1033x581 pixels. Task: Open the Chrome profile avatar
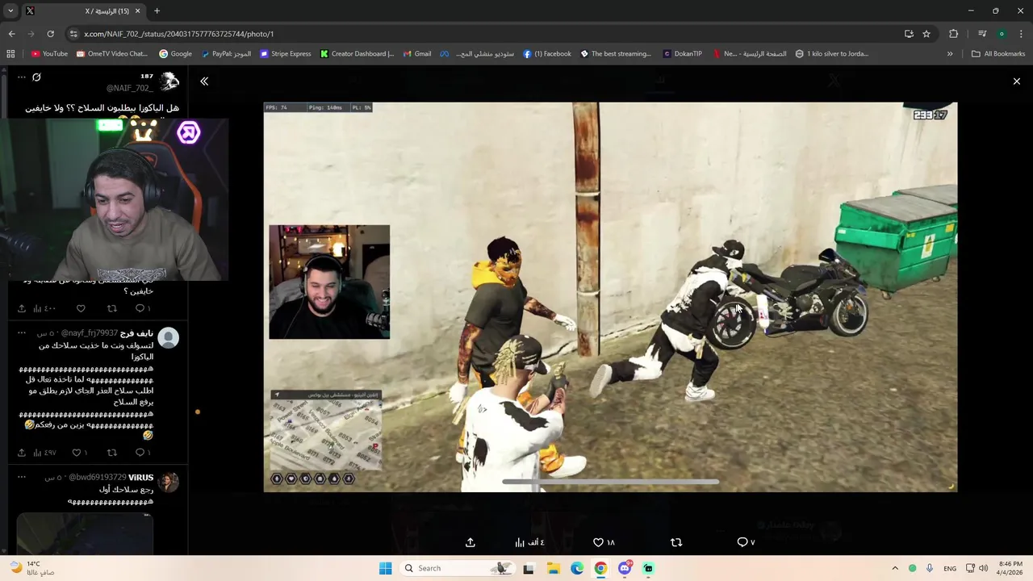point(1002,34)
